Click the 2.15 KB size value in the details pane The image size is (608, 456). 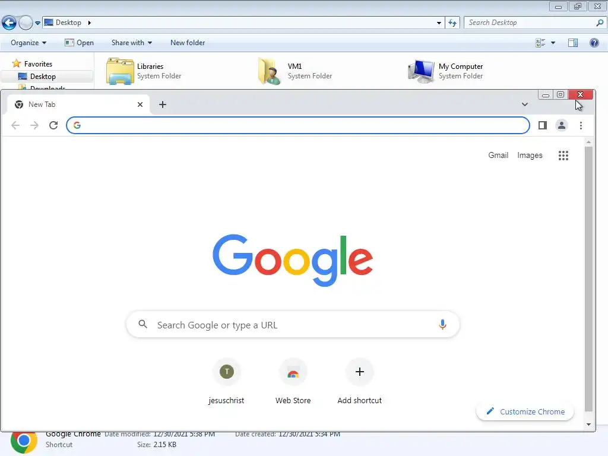point(165,444)
